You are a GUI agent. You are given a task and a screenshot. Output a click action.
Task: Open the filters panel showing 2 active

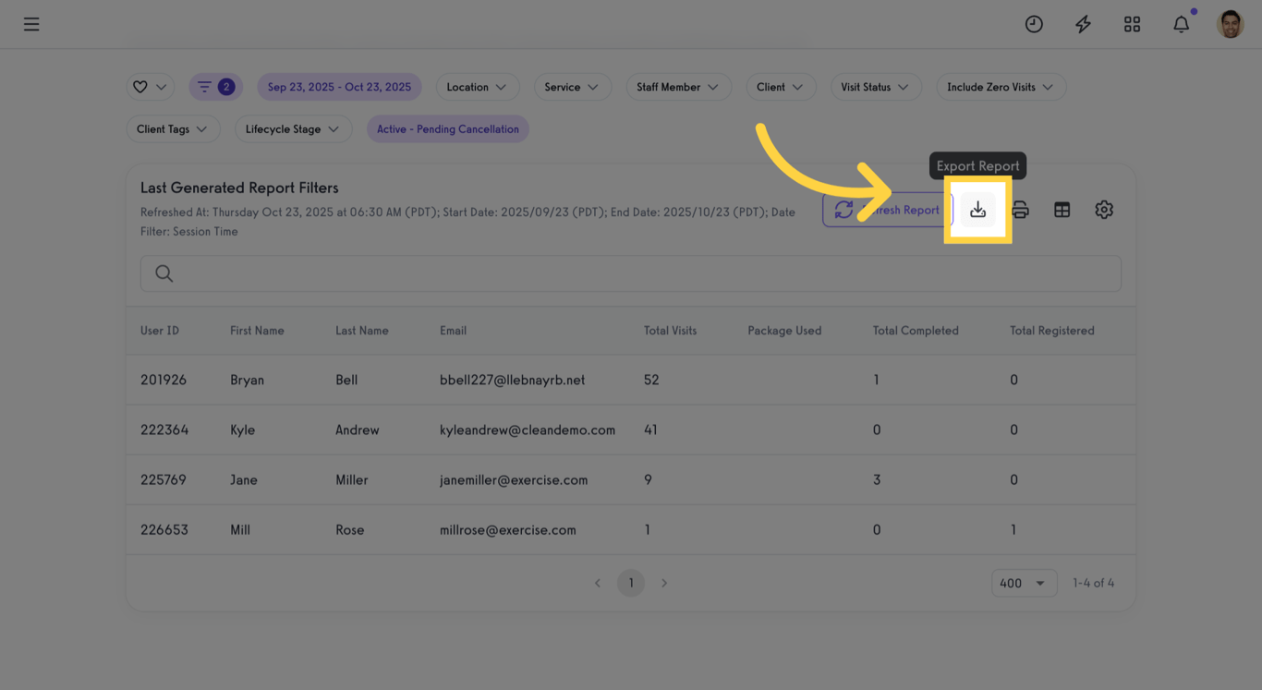tap(215, 86)
